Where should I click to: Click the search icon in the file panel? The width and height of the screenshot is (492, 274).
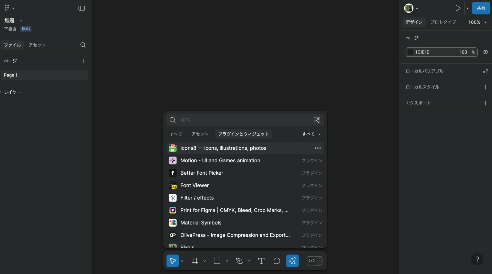click(83, 45)
